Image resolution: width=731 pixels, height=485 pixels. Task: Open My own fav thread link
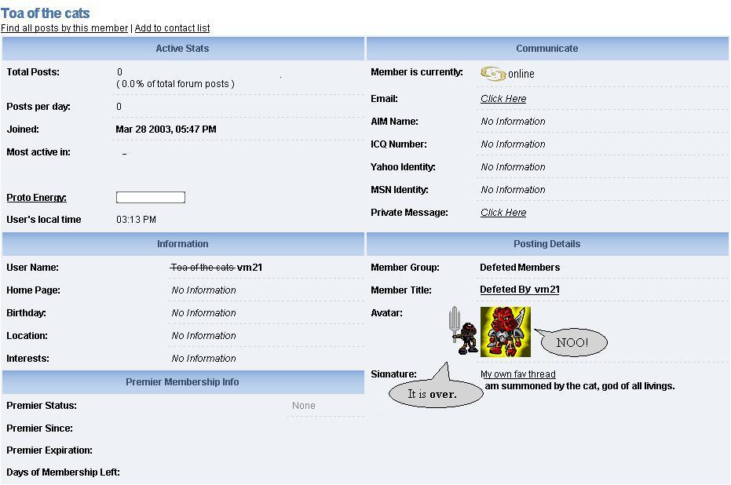point(518,374)
